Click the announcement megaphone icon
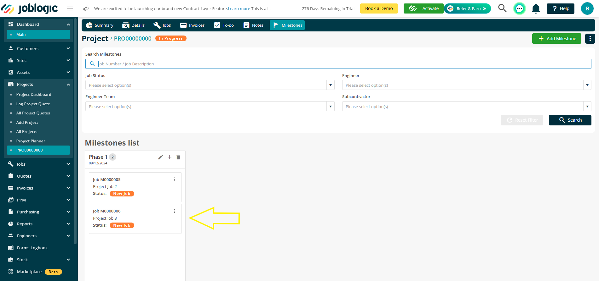 86,8
